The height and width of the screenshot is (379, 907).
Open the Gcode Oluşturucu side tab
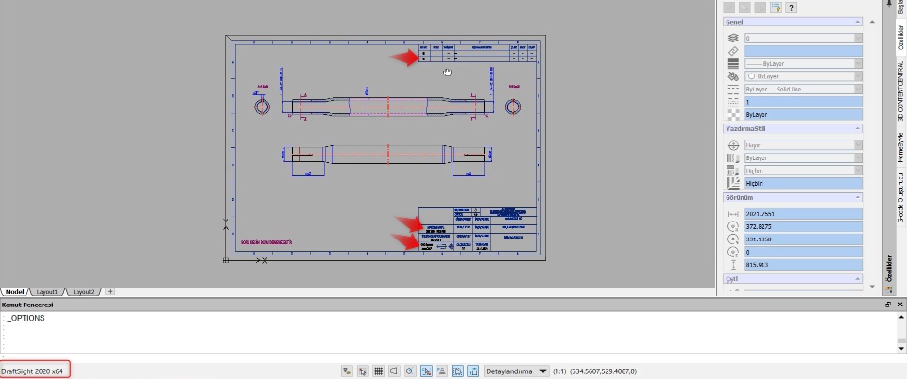(900, 197)
